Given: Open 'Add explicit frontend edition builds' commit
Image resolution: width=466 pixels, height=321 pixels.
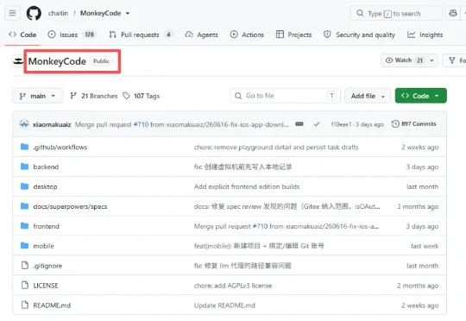Looking at the screenshot, I should coord(247,186).
